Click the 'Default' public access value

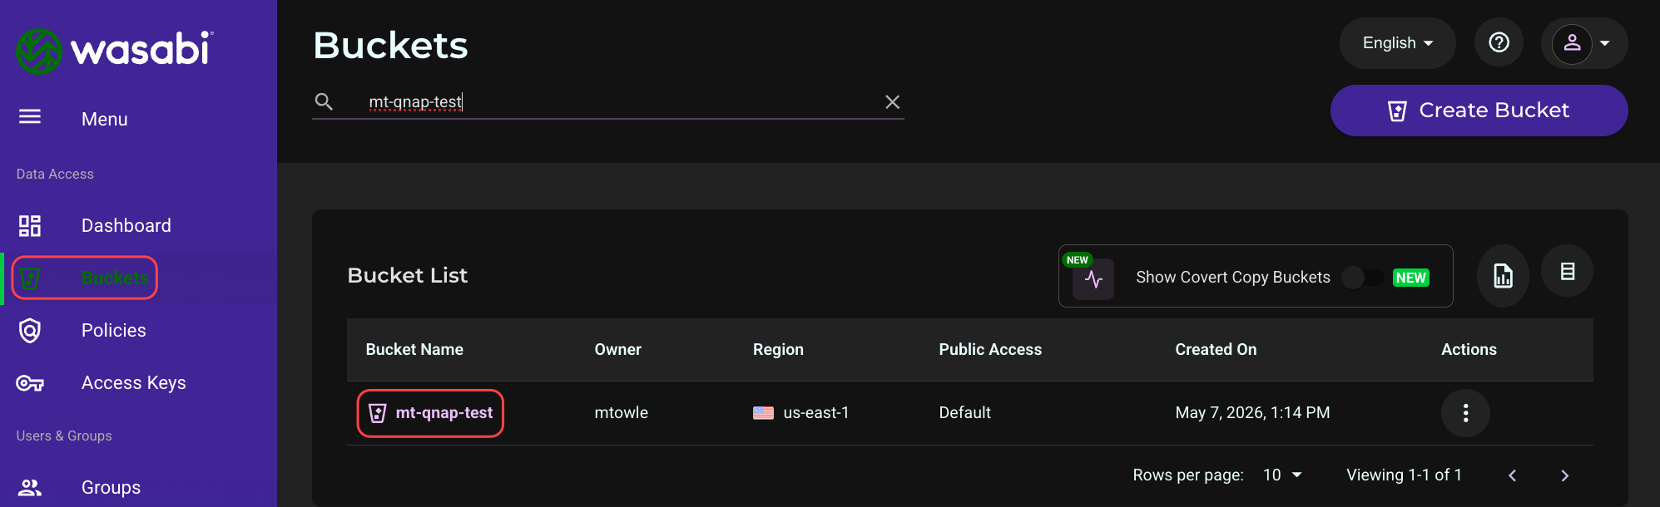click(965, 413)
